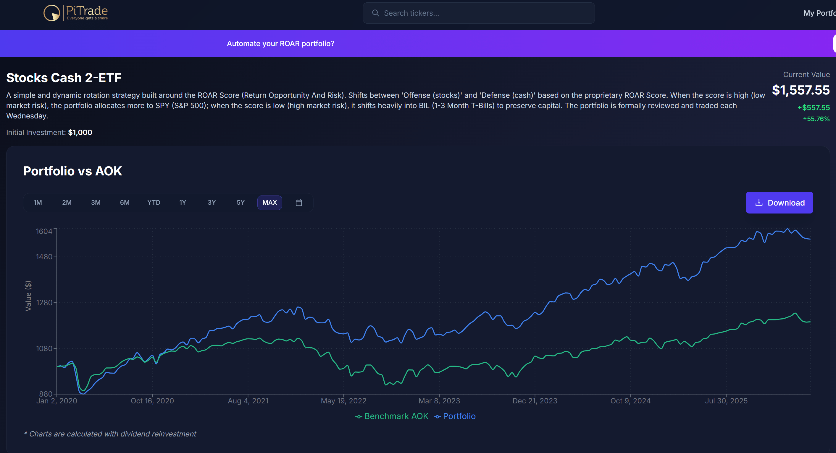Click the 1280 y-axis value
The image size is (836, 453).
44,302
